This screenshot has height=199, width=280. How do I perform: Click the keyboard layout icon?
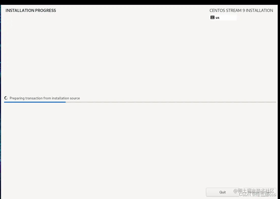click(212, 17)
